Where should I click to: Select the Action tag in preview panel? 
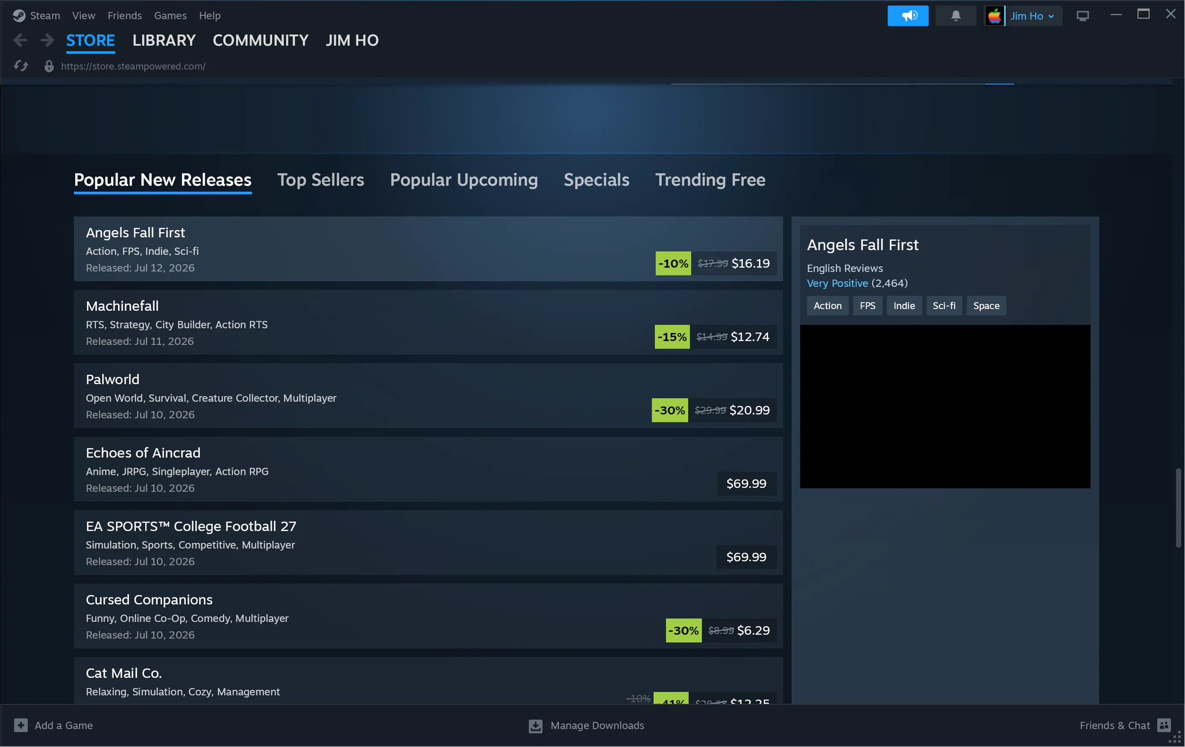828,306
